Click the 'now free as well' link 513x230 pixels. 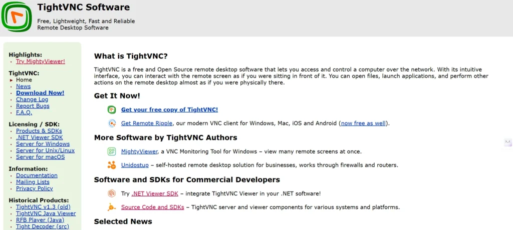(x=364, y=123)
